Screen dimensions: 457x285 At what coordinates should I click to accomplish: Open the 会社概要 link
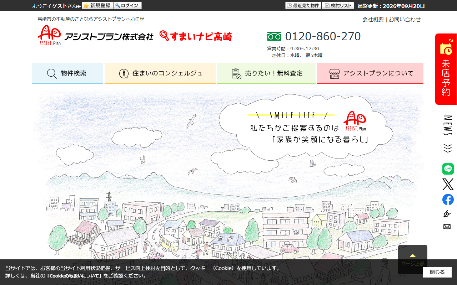tap(373, 19)
